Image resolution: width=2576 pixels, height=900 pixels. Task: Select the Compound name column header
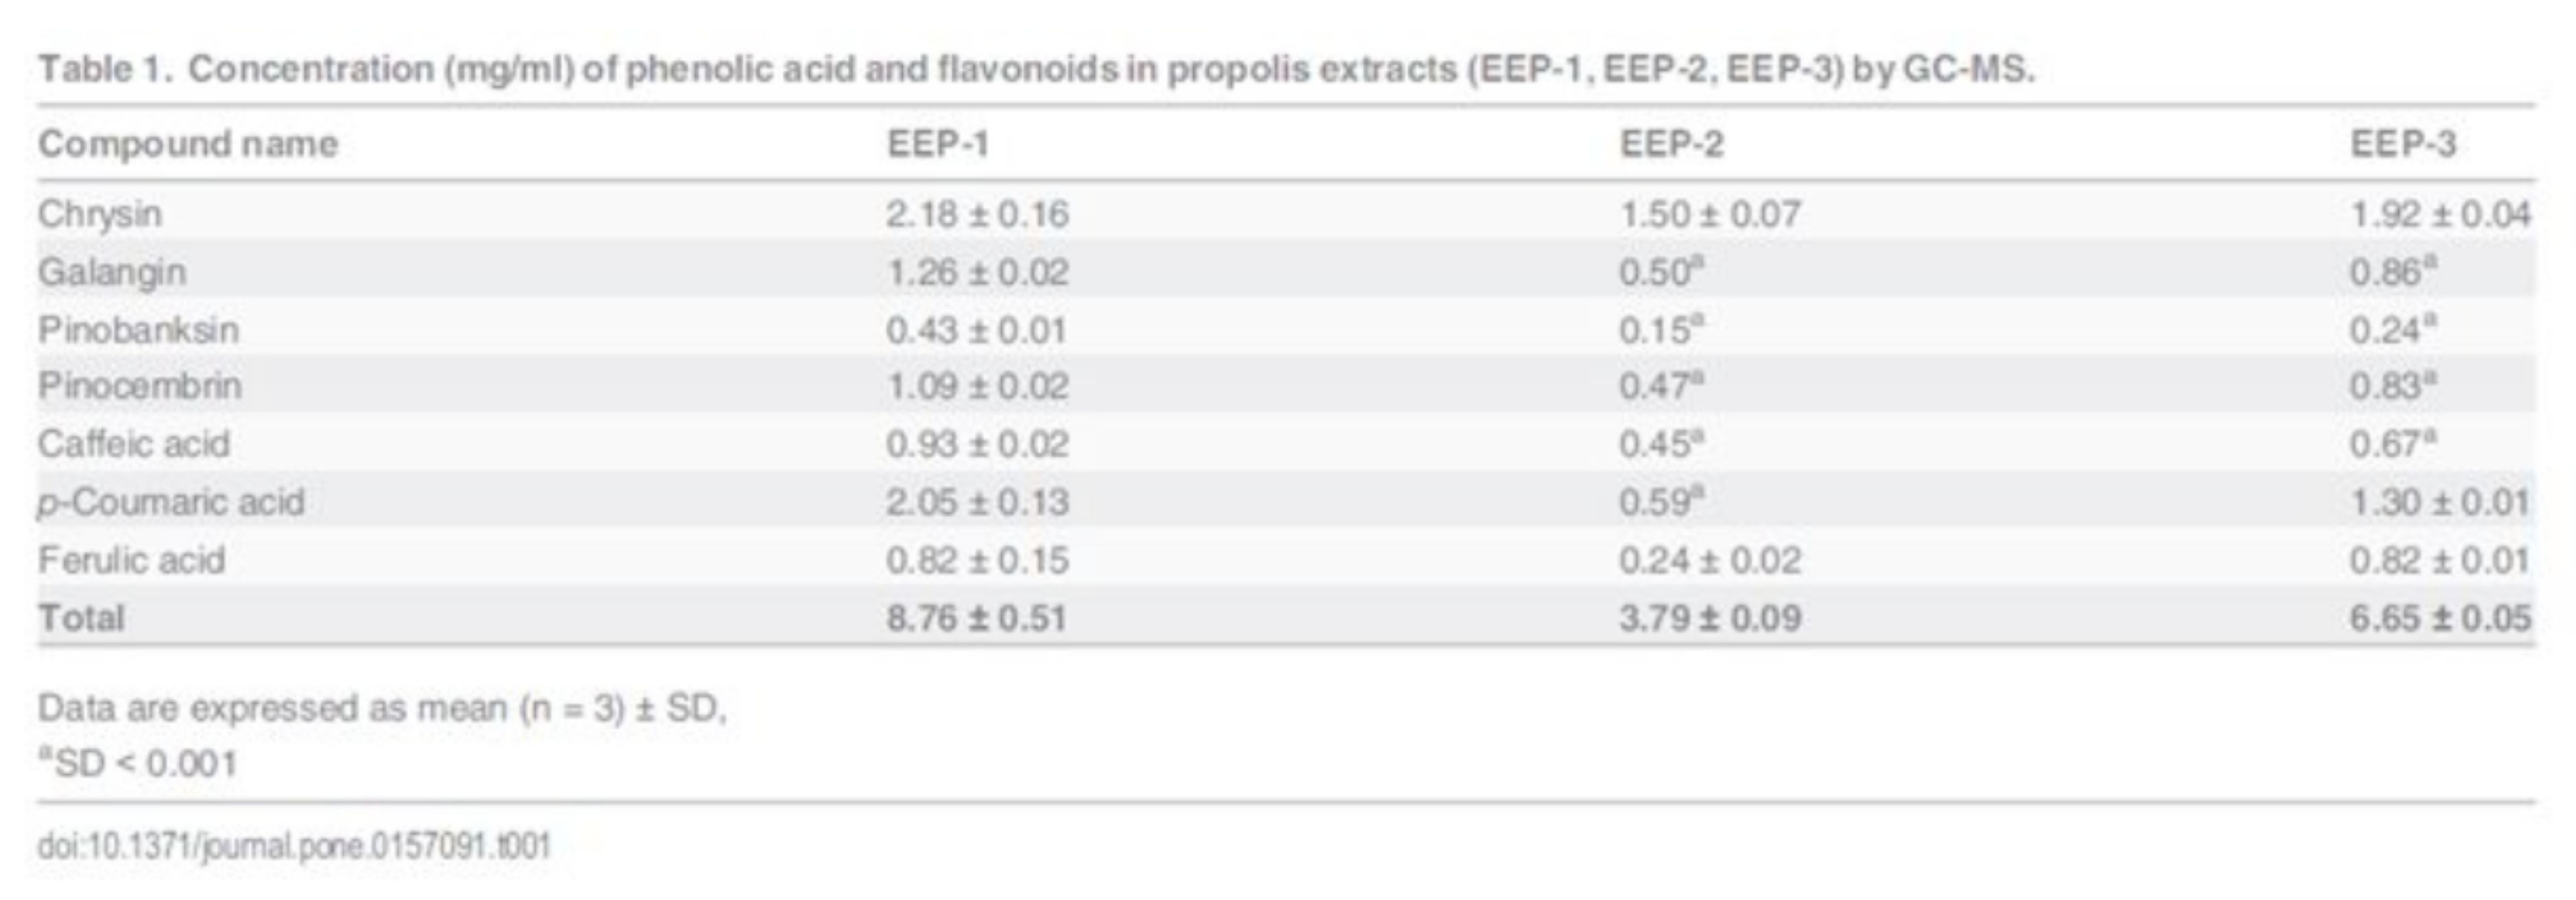click(188, 145)
